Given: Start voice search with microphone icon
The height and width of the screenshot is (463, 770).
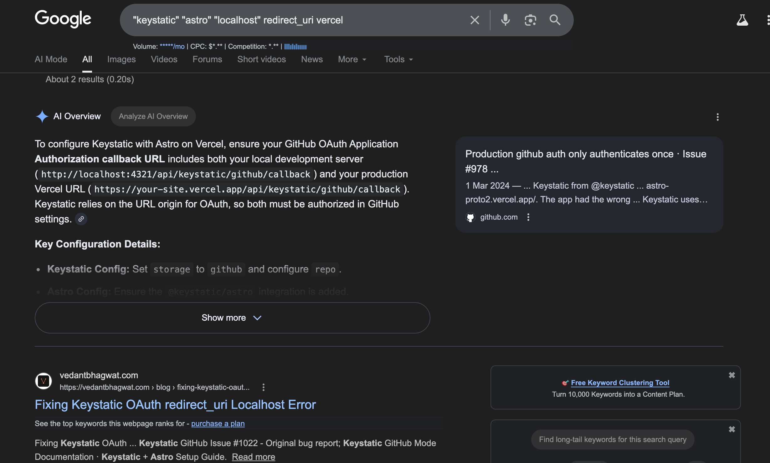Looking at the screenshot, I should (505, 20).
